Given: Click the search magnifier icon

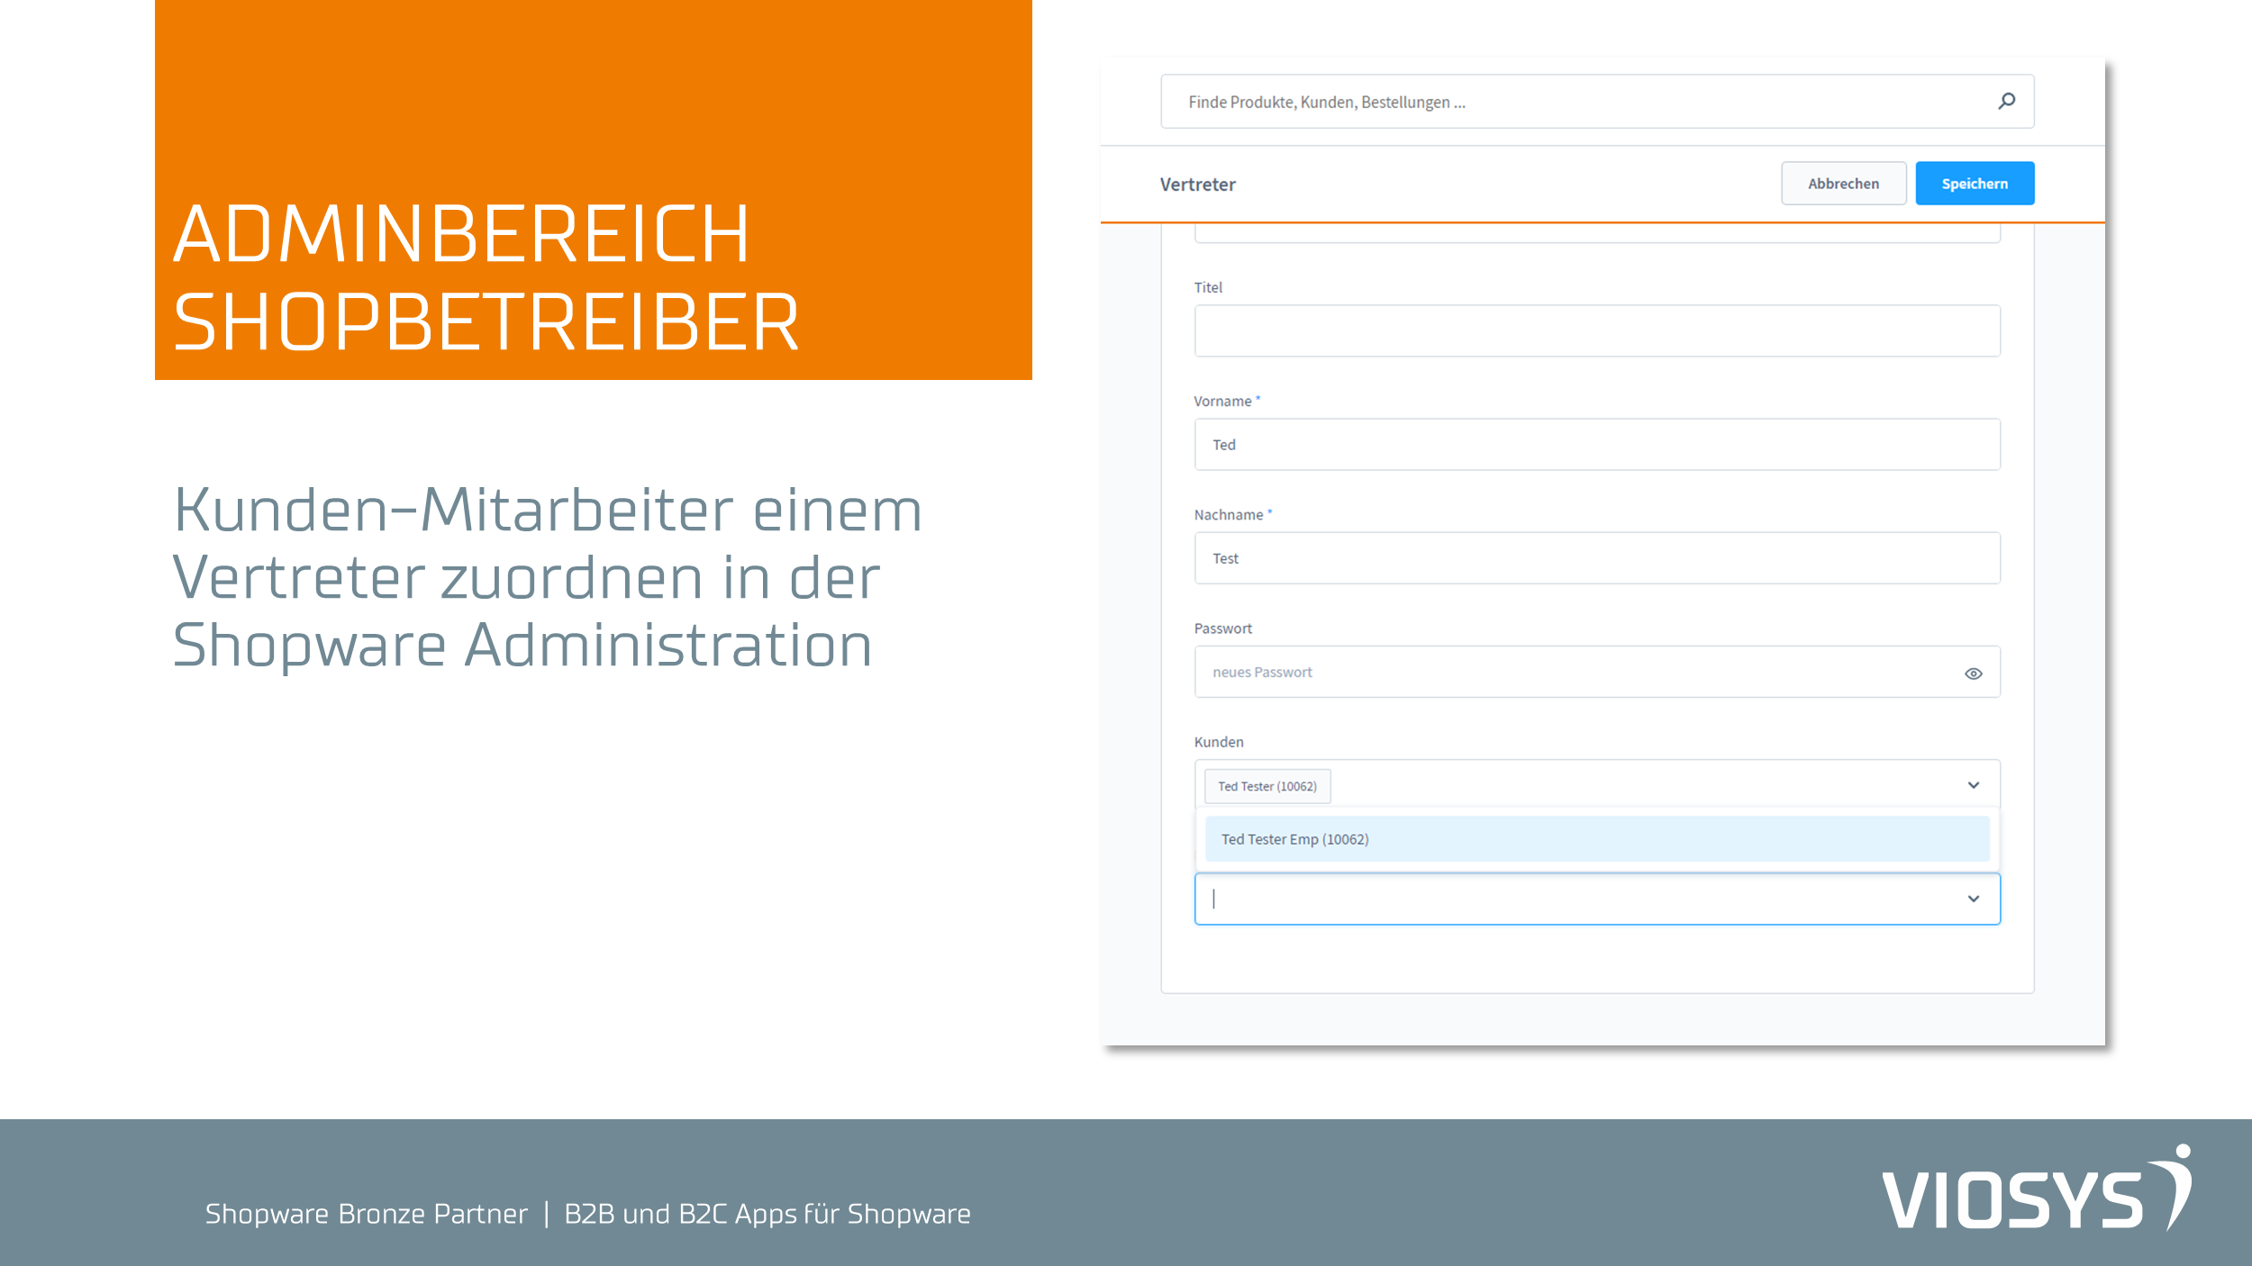Looking at the screenshot, I should click(x=2006, y=101).
